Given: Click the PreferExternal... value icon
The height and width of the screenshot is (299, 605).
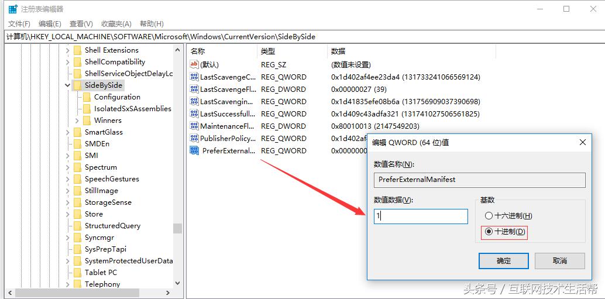Looking at the screenshot, I should [194, 150].
